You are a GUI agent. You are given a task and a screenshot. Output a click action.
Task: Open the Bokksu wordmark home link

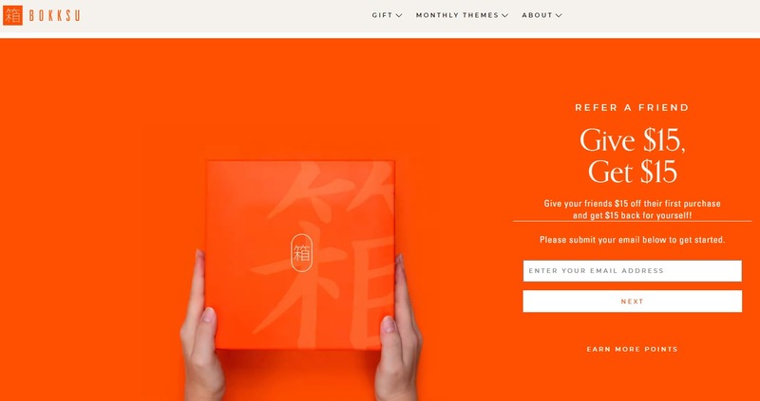coord(54,15)
